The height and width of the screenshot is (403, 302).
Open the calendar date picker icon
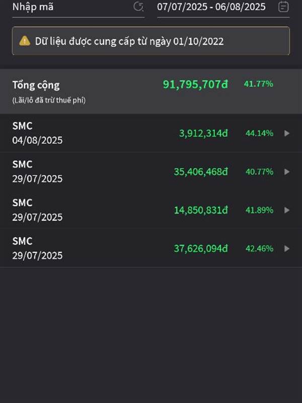click(283, 7)
